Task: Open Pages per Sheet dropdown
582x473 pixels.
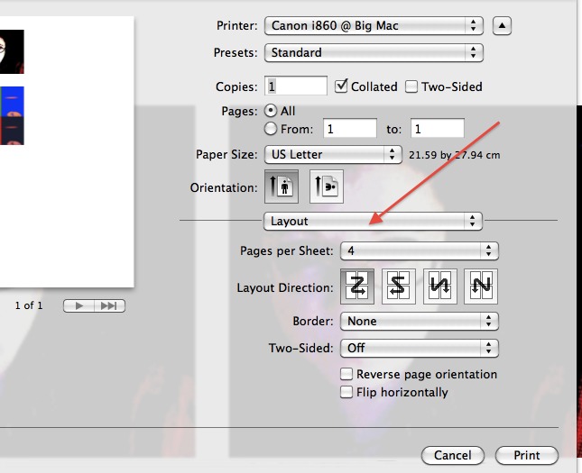Action: tap(420, 251)
